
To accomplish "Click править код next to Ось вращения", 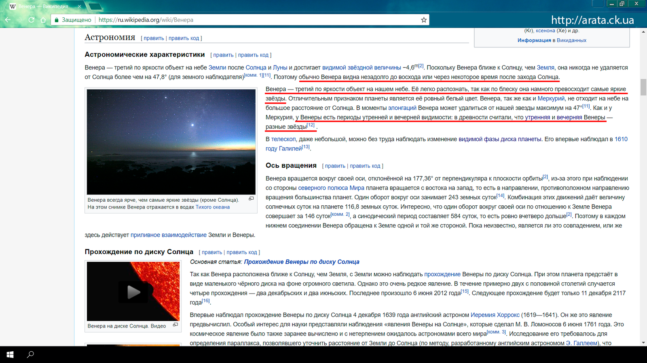I will [x=365, y=166].
